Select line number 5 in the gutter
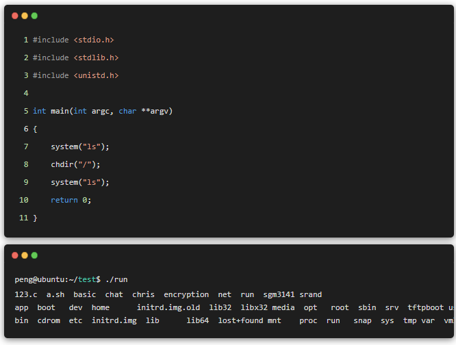456x345 pixels. pyautogui.click(x=26, y=111)
